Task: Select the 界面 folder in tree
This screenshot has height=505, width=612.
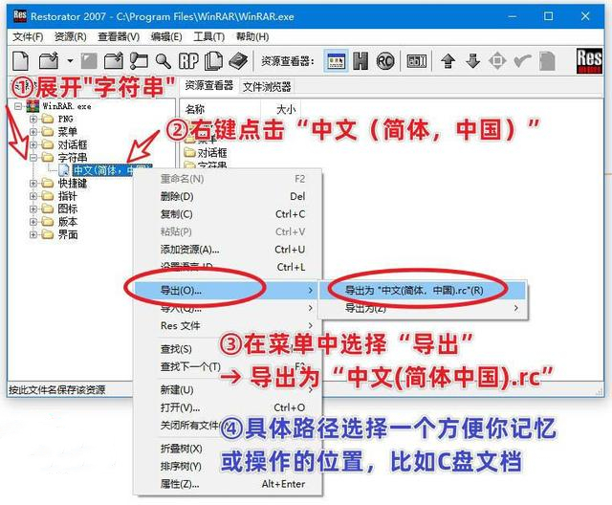Action: coord(68,234)
